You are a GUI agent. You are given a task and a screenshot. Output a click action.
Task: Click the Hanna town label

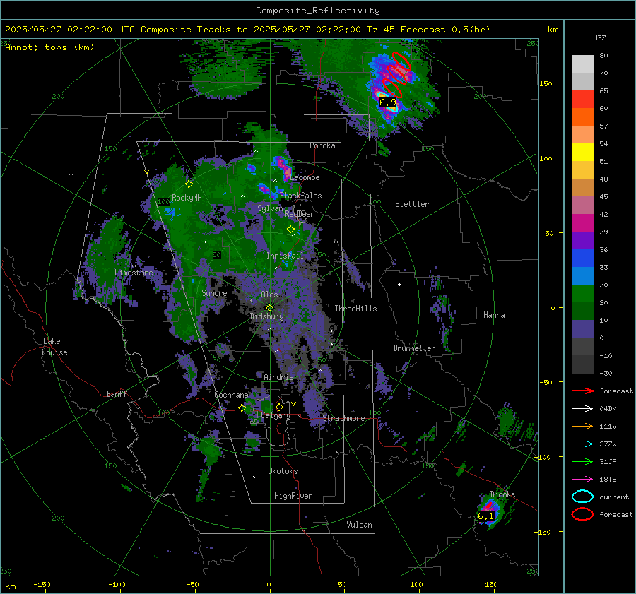point(494,315)
